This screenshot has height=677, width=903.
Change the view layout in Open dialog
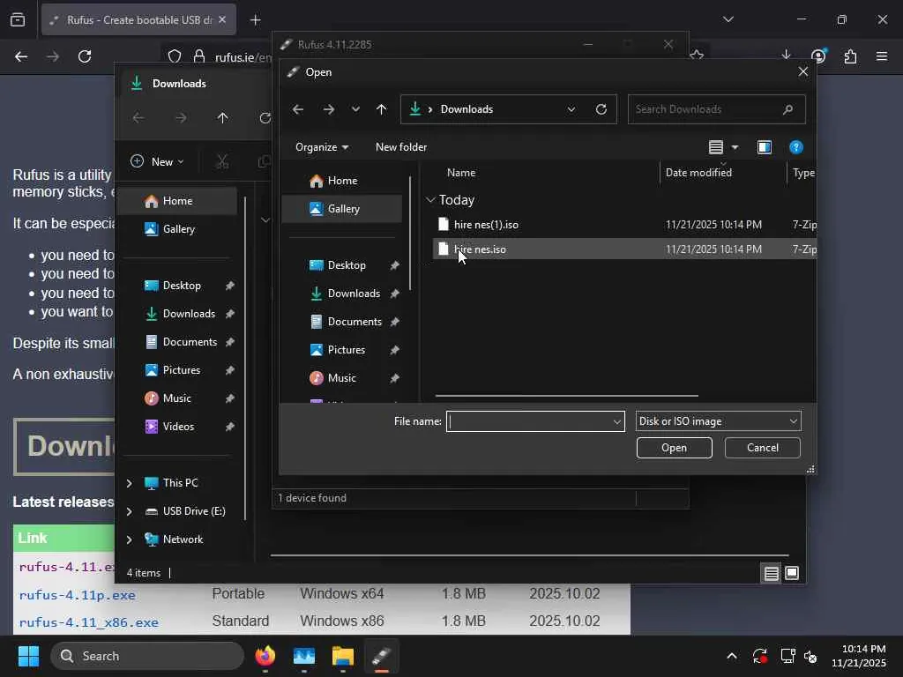[716, 147]
